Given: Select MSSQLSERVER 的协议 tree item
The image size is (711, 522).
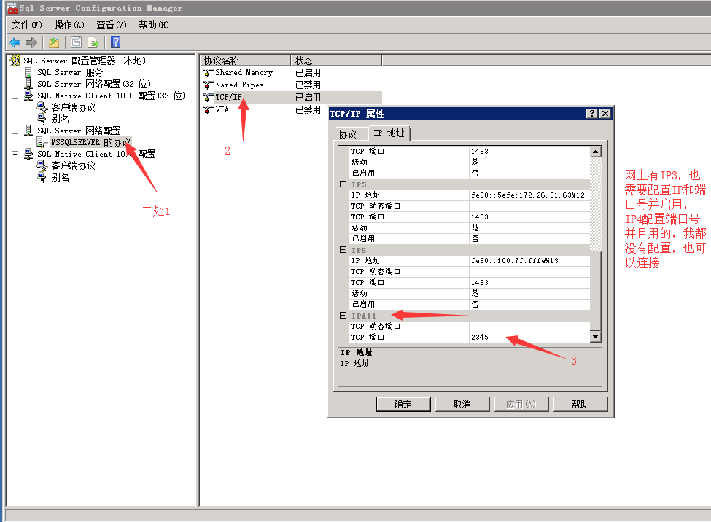Looking at the screenshot, I should tap(90, 142).
